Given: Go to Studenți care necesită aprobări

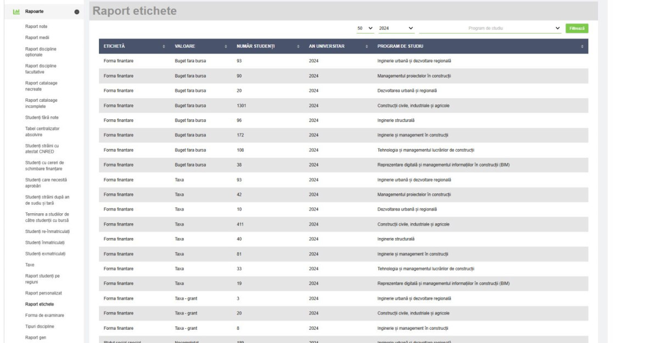Looking at the screenshot, I should tap(46, 183).
